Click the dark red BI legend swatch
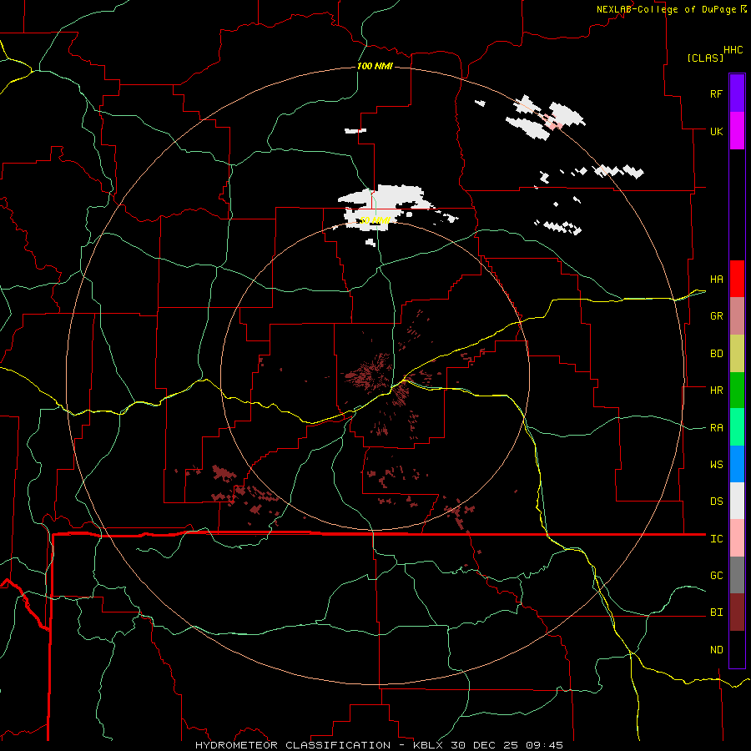The height and width of the screenshot is (751, 751). [737, 612]
